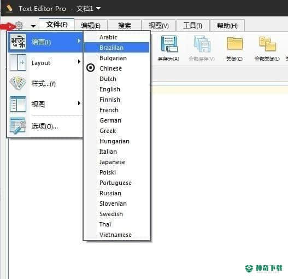Choose Hungarian from language list
Screen dimensions: 288x279
coord(116,141)
